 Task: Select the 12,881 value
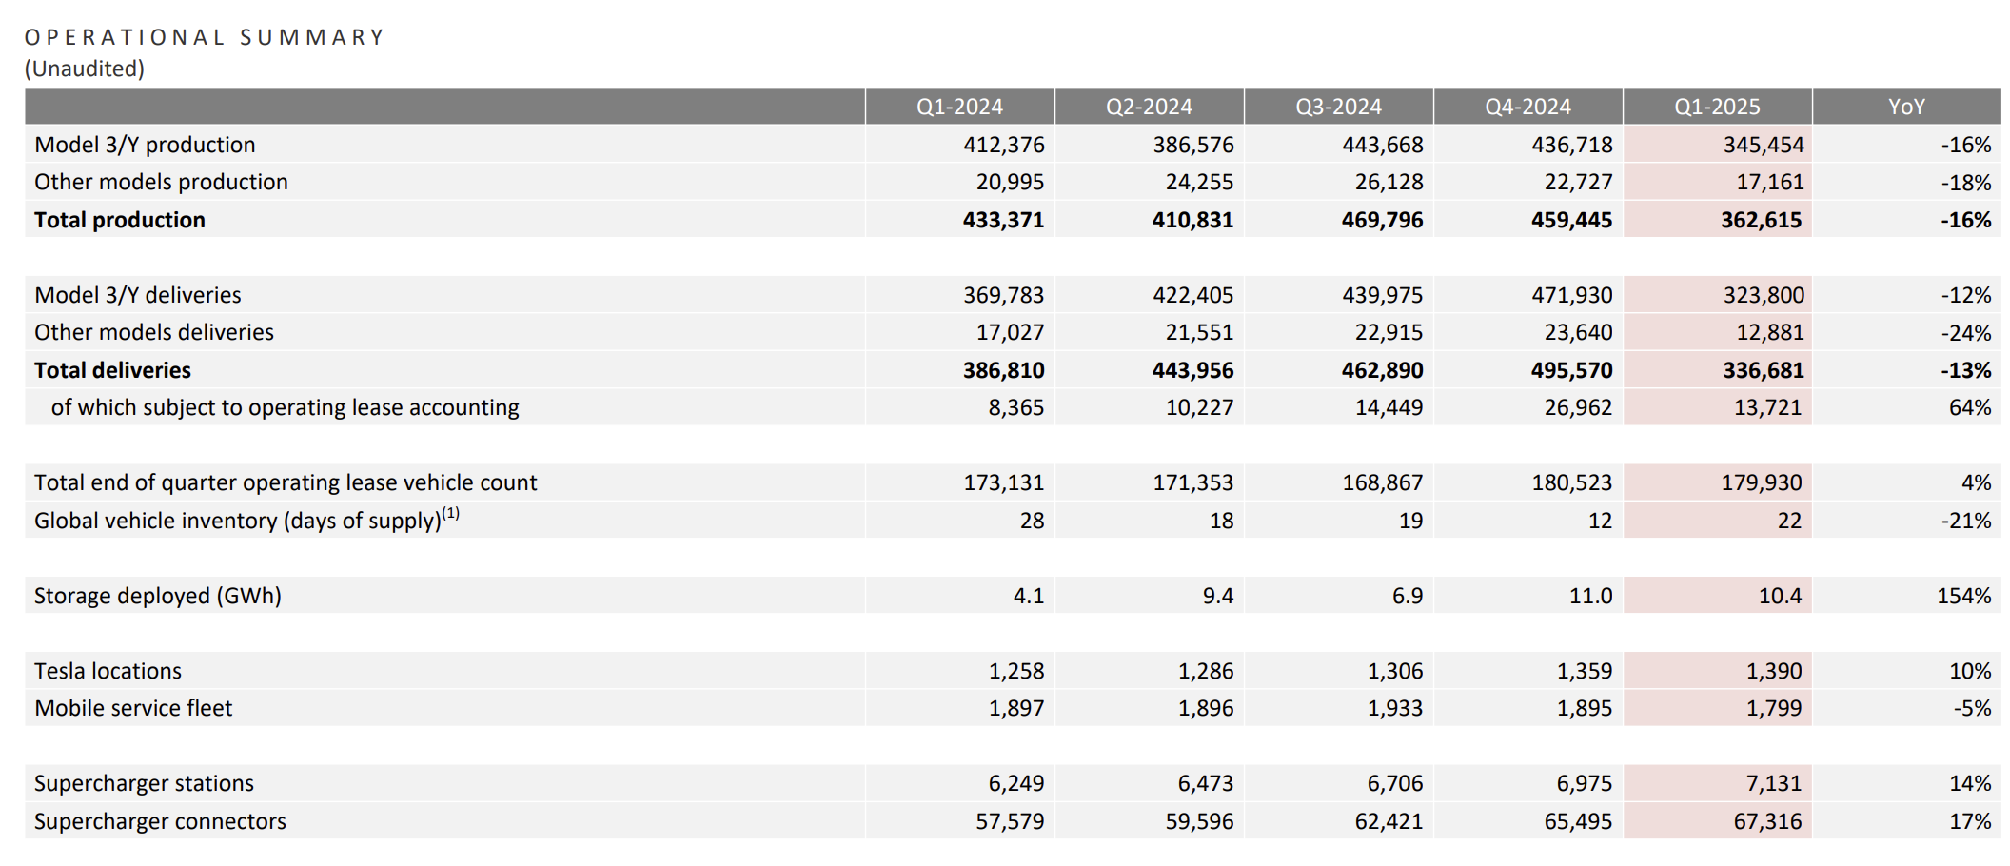1769,332
